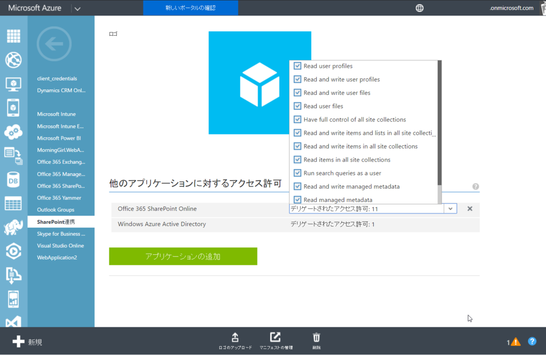Open the Media Services play icon
The width and height of the screenshot is (546, 355).
coord(13,251)
